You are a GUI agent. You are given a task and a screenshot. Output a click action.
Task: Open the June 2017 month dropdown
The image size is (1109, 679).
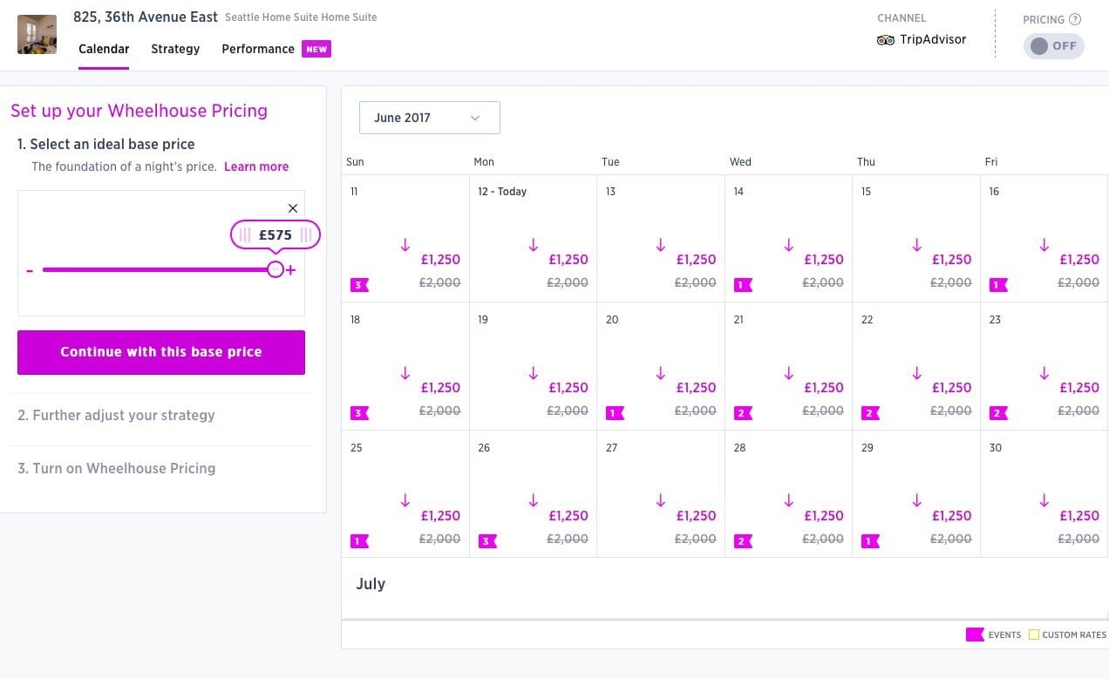tap(430, 118)
